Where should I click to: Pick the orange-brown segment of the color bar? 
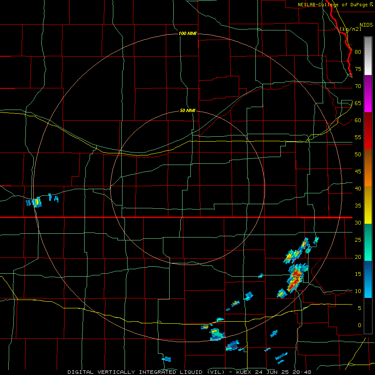click(x=368, y=167)
